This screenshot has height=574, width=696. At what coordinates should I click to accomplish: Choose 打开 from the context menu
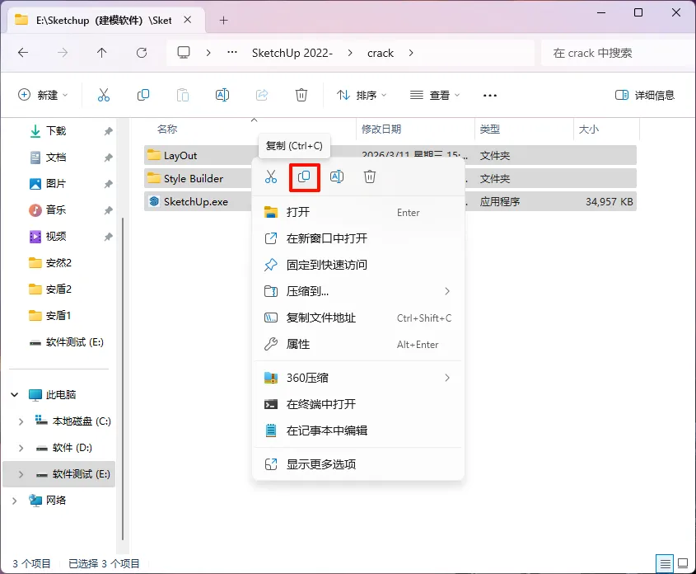tap(358, 212)
